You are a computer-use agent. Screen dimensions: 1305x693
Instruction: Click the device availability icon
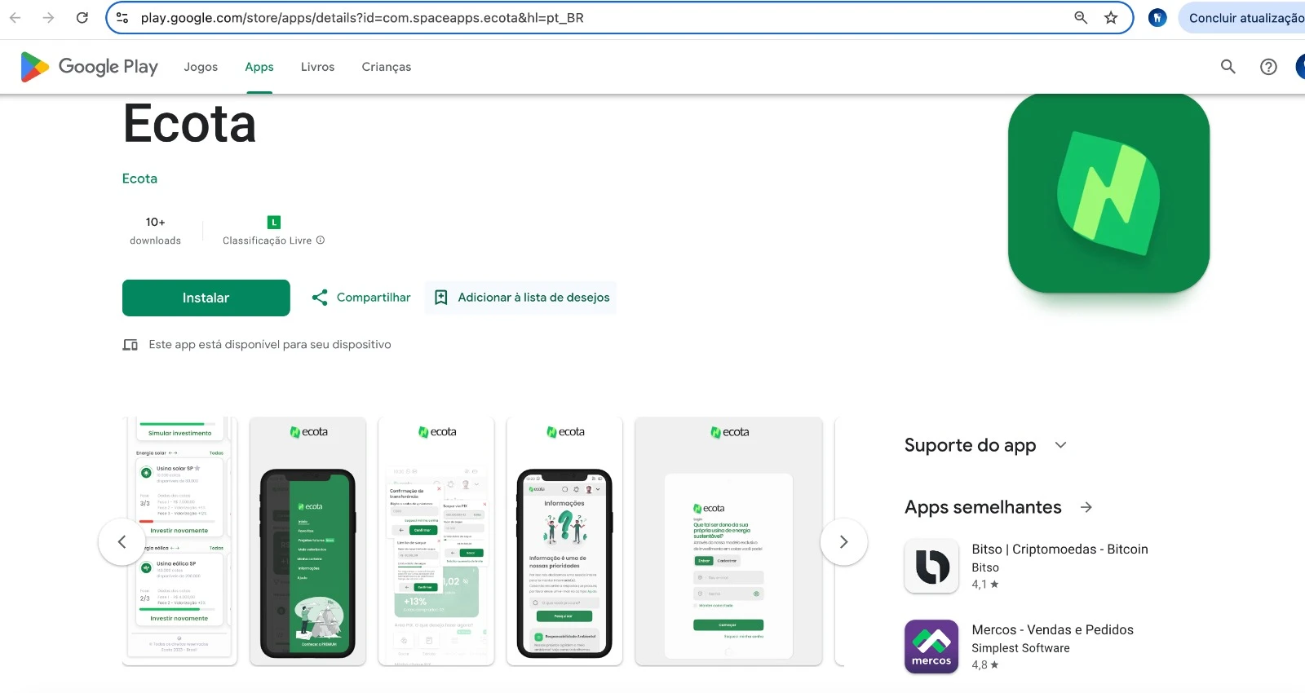pyautogui.click(x=130, y=345)
